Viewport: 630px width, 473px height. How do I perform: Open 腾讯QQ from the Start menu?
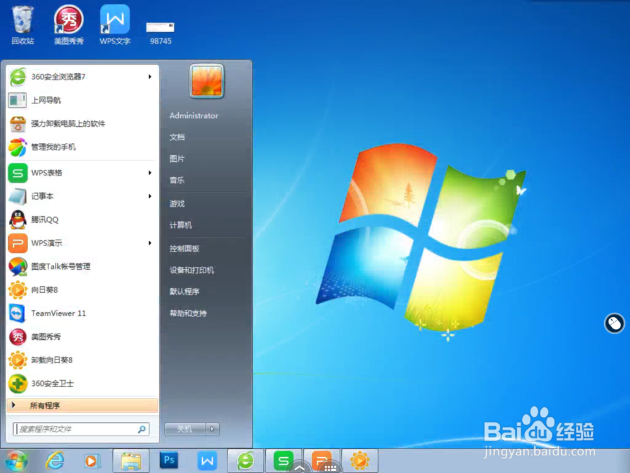coord(45,219)
